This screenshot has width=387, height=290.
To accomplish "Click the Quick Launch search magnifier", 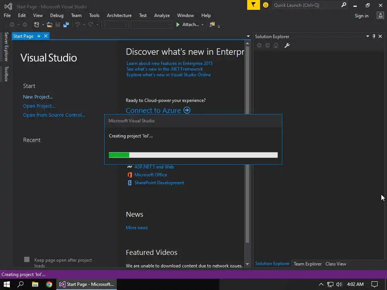I will pyautogui.click(x=343, y=5).
